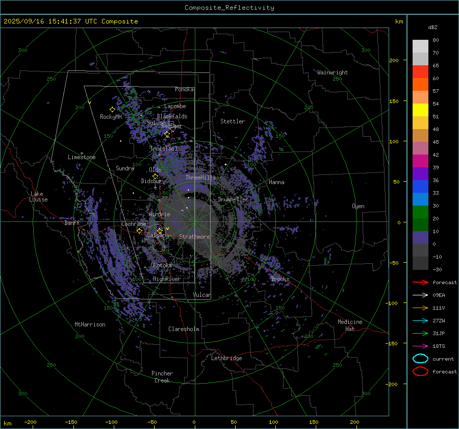Select the red forecast ellipse legend icon
The image size is (459, 429).
[x=420, y=371]
